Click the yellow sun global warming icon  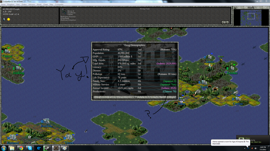[8, 19]
